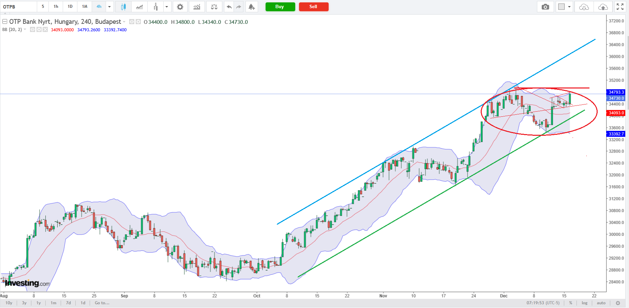Switch to the area chart style icon
The image size is (629, 308).
pyautogui.click(x=139, y=6)
